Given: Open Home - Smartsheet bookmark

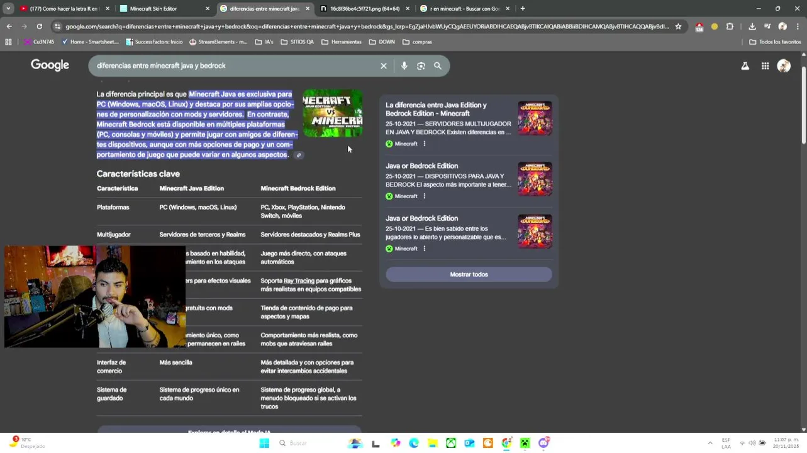Looking at the screenshot, I should (90, 42).
